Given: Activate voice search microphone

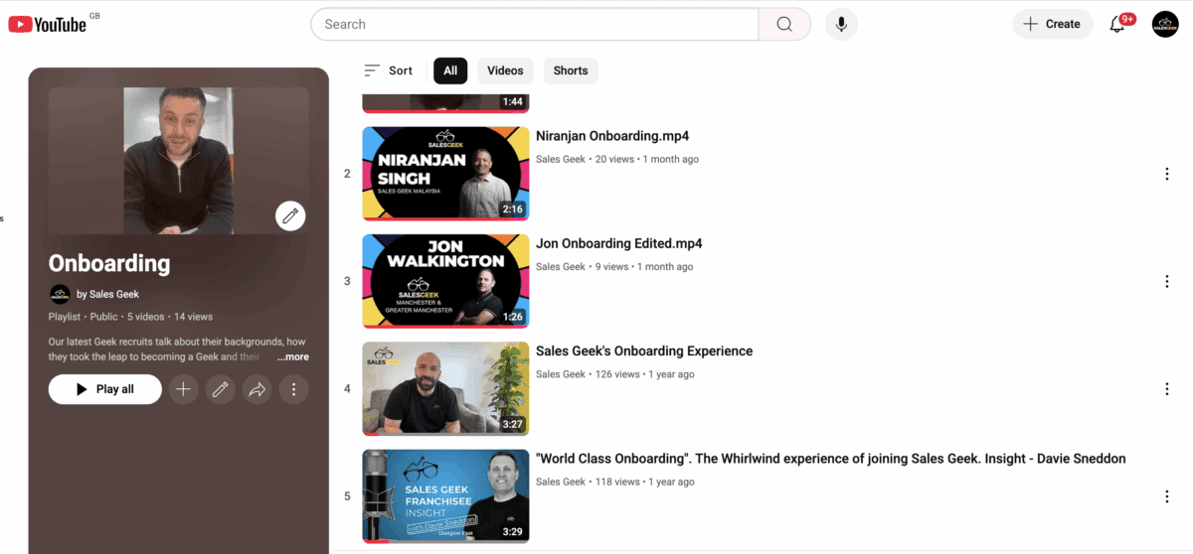Looking at the screenshot, I should tap(841, 25).
